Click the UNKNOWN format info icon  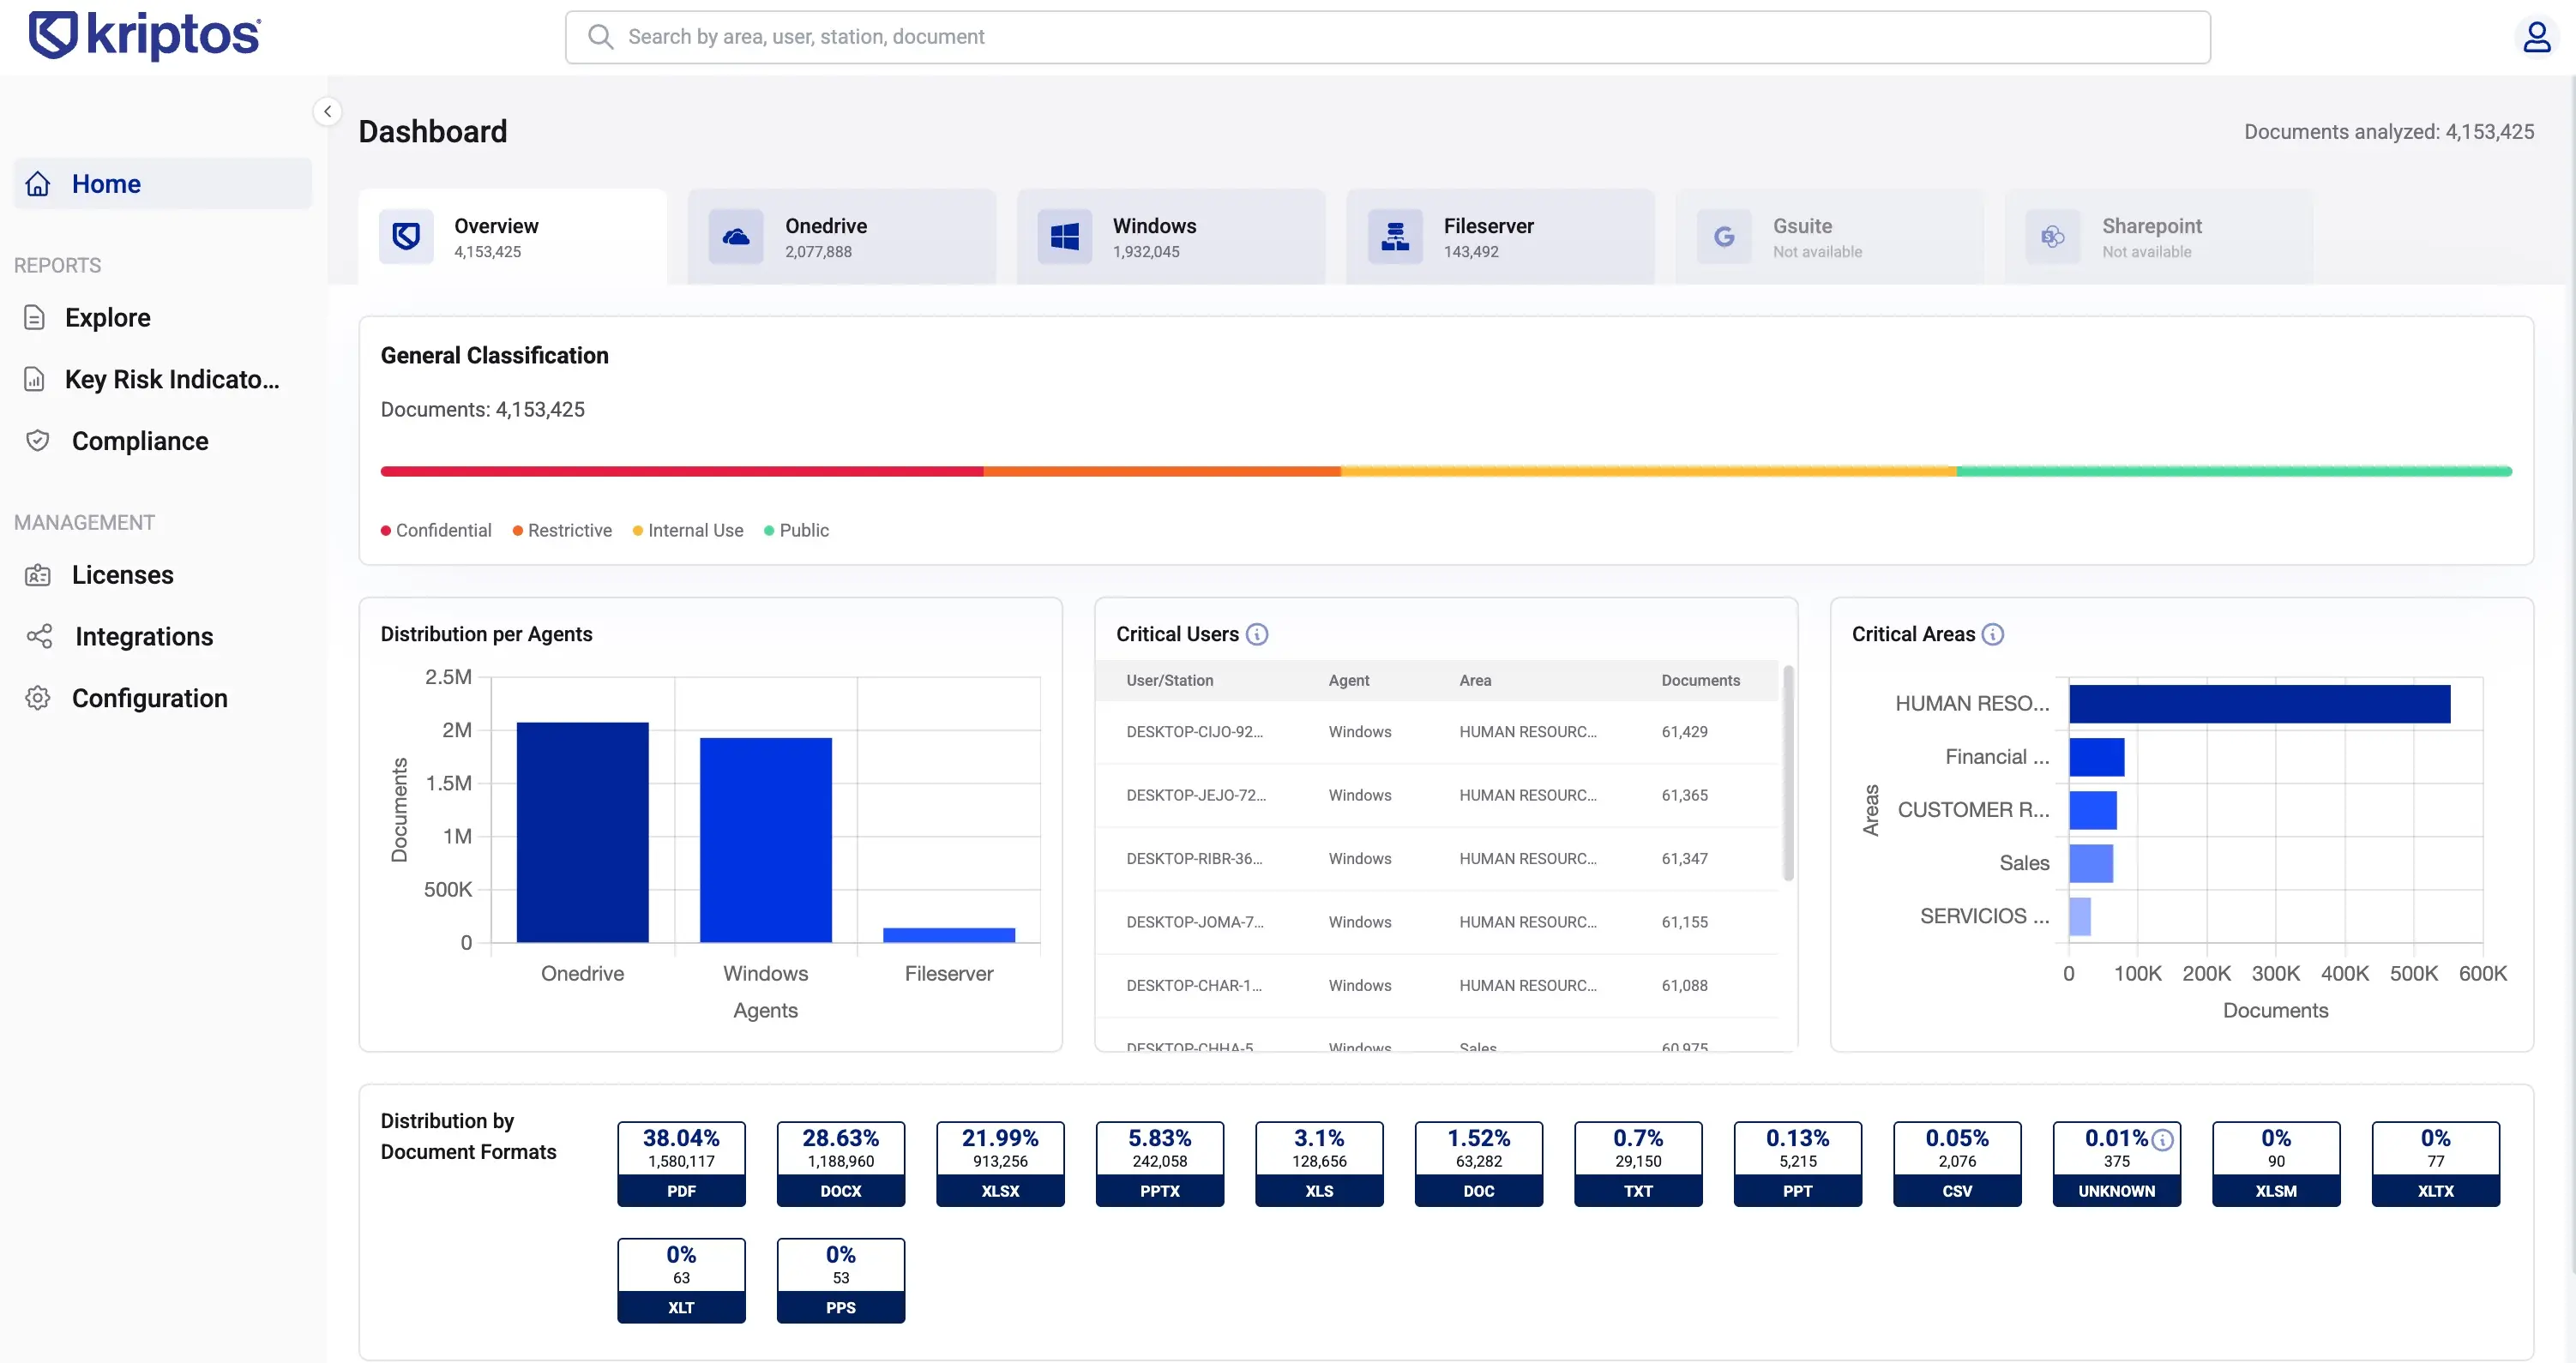click(x=2162, y=1140)
